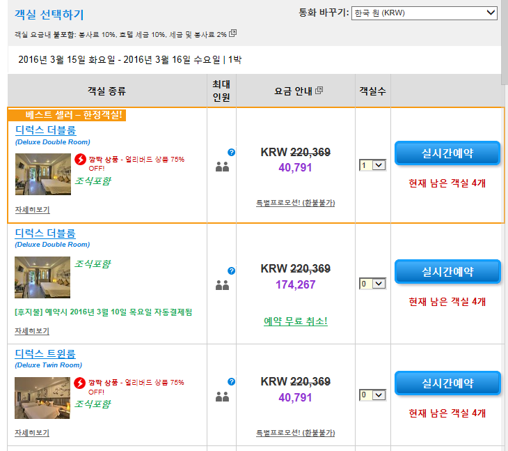
Task: Open 자세히보기 link in the 디럭스 트윈룸 row
Action: pyautogui.click(x=32, y=433)
